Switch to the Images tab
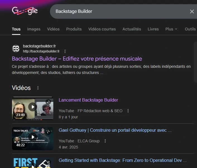Screen dimensions: 197x168 point(34,29)
